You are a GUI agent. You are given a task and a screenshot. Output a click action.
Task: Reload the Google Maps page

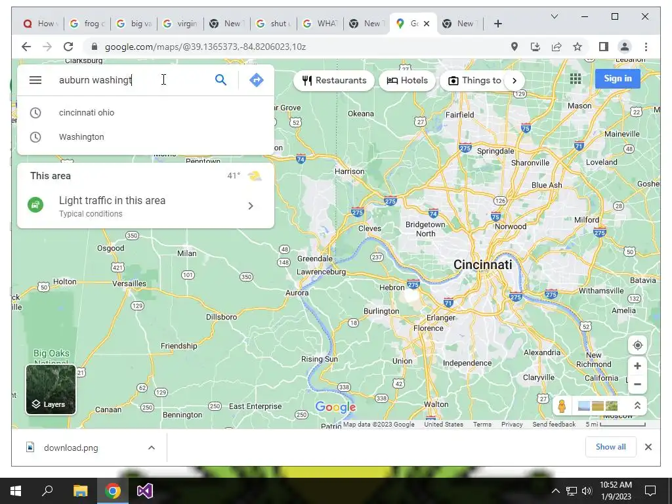68,47
